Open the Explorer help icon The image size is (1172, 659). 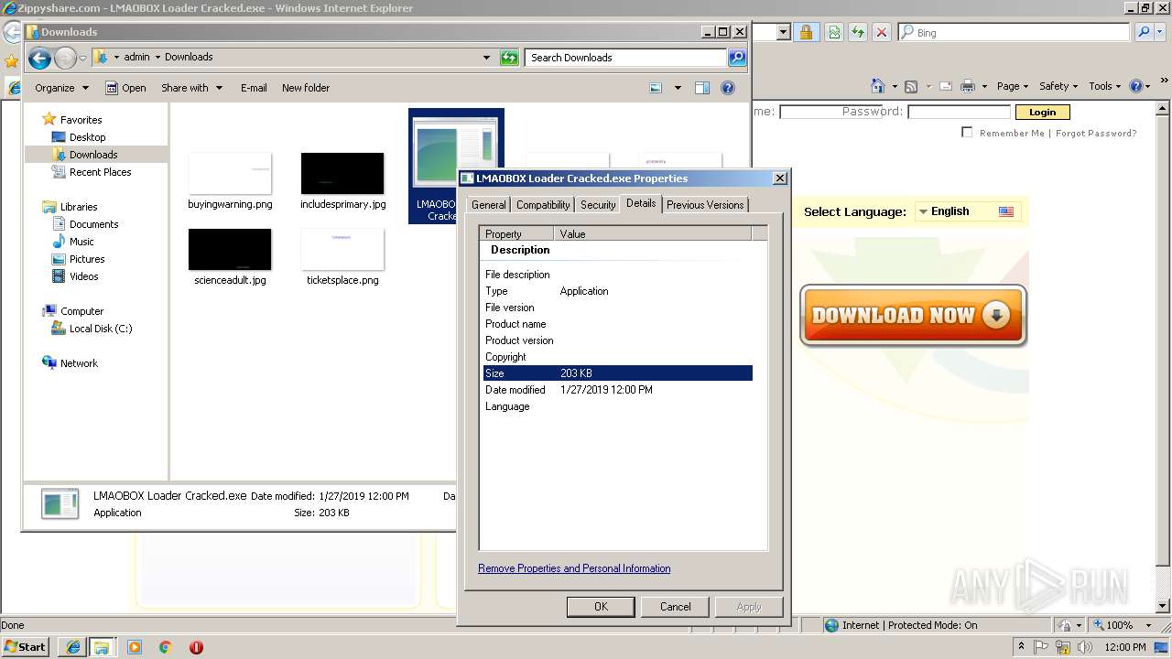(728, 88)
